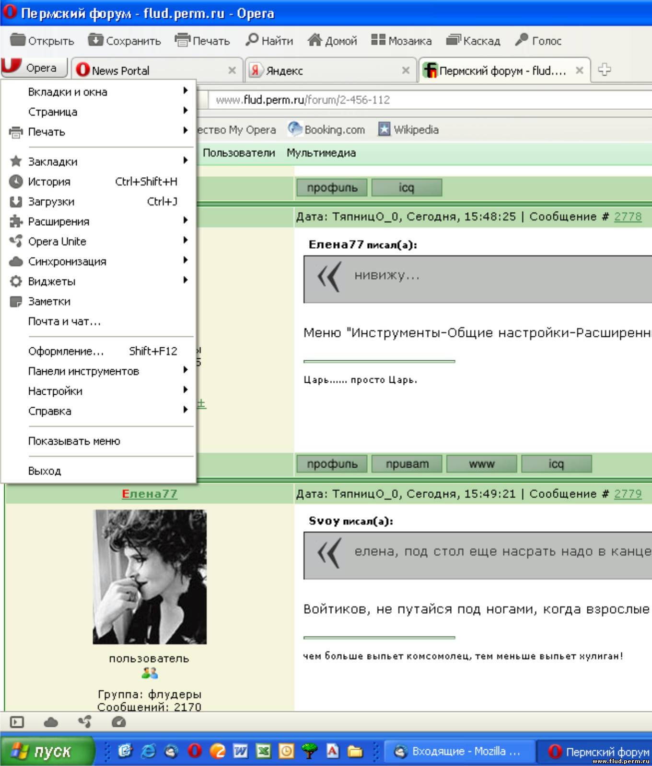Open the Opera Link cloud icon in status bar
Image resolution: width=652 pixels, height=766 pixels.
pyautogui.click(x=51, y=722)
